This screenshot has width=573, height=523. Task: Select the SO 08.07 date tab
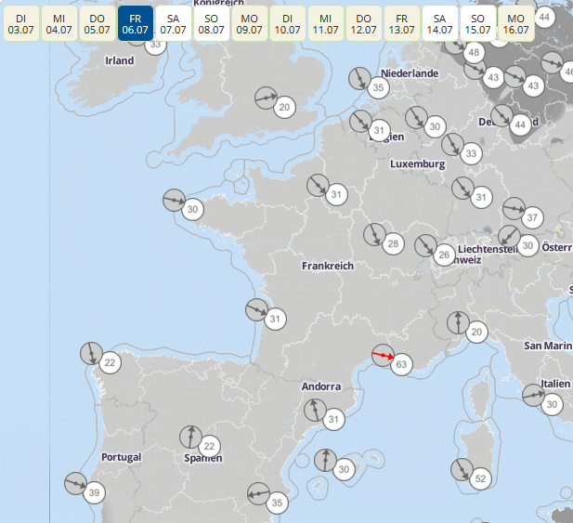(x=211, y=24)
